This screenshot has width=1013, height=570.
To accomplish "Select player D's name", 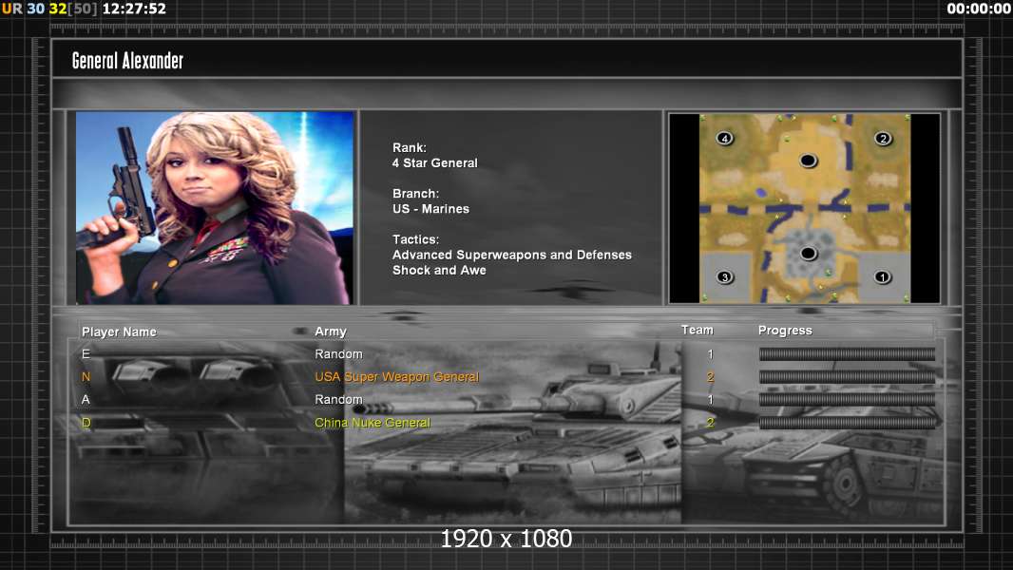I will 86,423.
